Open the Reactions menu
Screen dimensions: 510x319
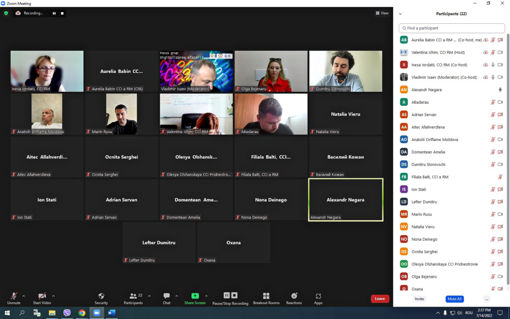(294, 298)
